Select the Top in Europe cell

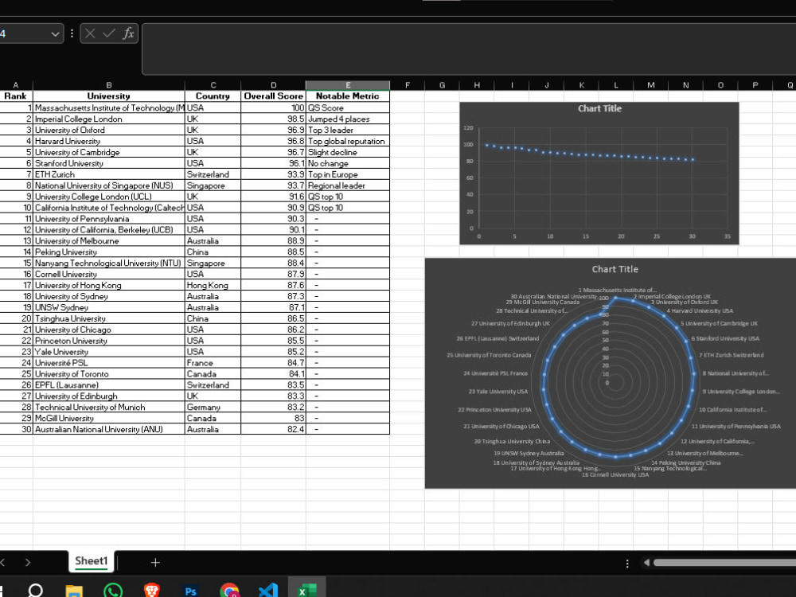(348, 174)
